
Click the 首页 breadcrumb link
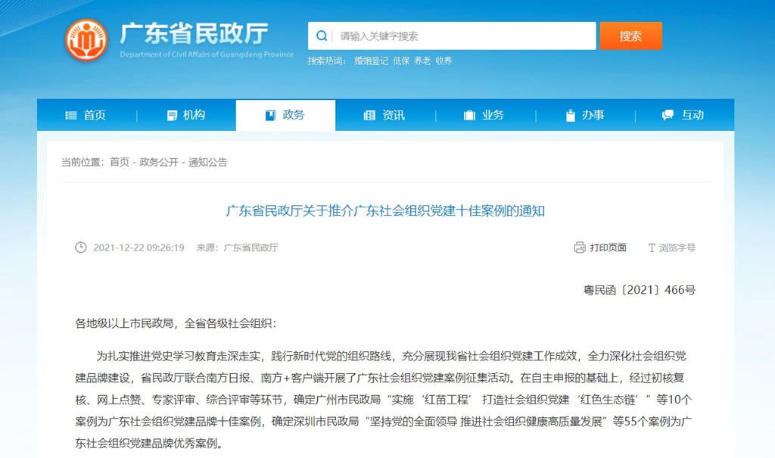pos(119,162)
